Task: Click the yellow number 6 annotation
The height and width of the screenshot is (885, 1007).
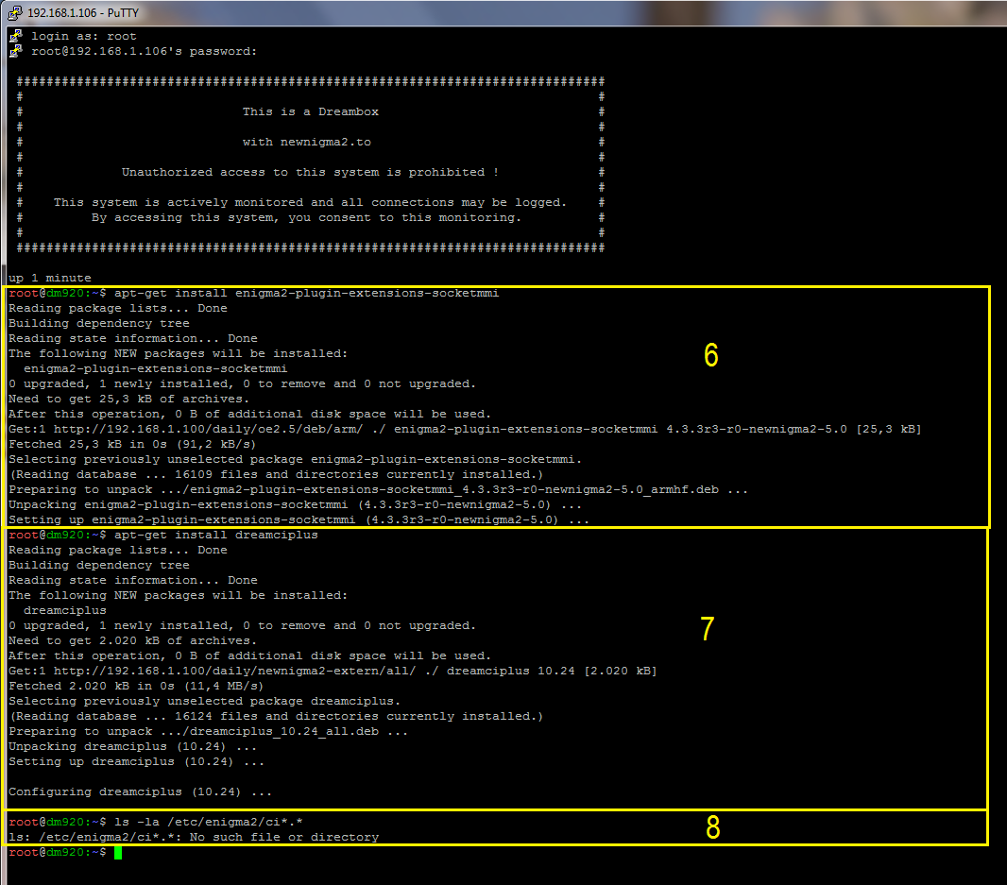Action: [x=711, y=355]
